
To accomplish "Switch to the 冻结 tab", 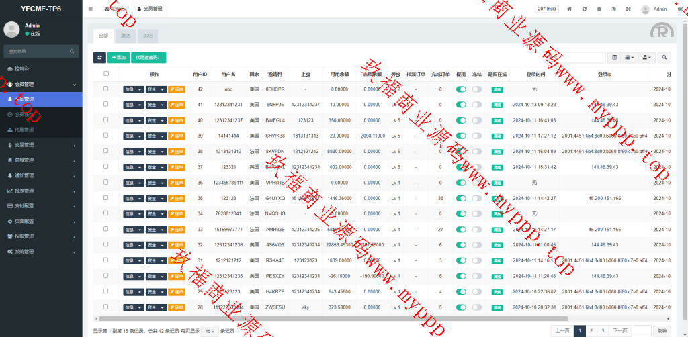I will pos(147,35).
